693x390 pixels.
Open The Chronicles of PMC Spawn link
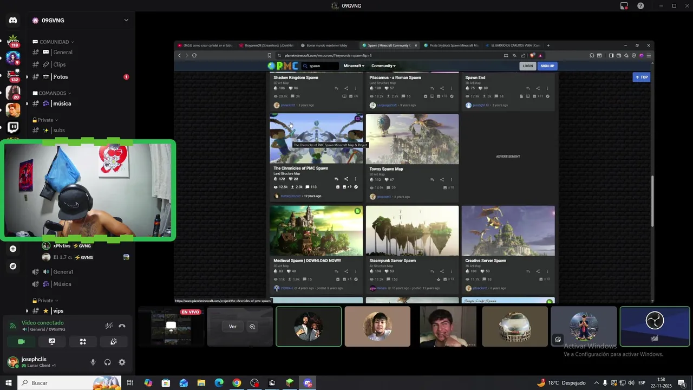[300, 168]
